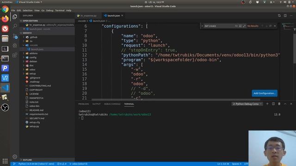Close the find widget
Screen dimensions: 296x166
coord(275,26)
